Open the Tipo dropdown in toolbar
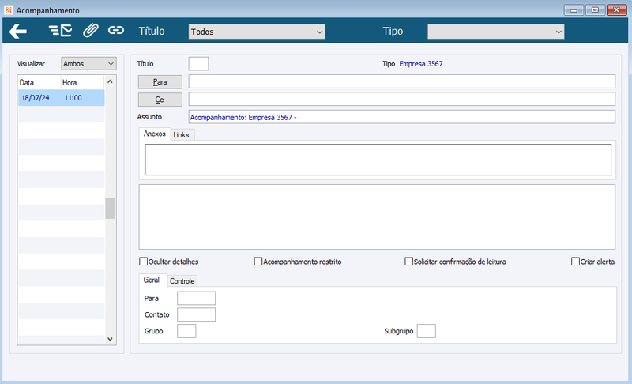This screenshot has width=632, height=384. pyautogui.click(x=496, y=32)
